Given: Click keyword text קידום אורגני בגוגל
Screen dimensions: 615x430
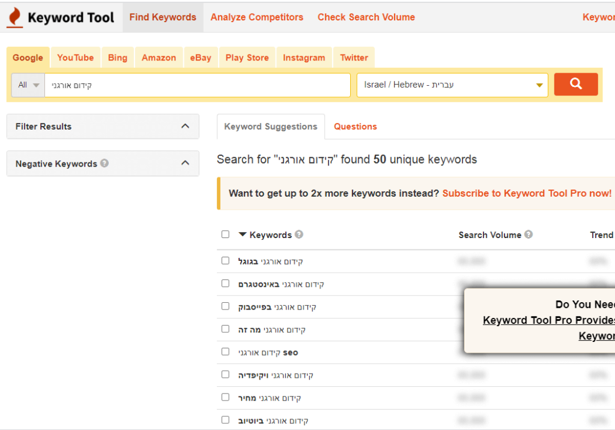Looking at the screenshot, I should pyautogui.click(x=271, y=261).
